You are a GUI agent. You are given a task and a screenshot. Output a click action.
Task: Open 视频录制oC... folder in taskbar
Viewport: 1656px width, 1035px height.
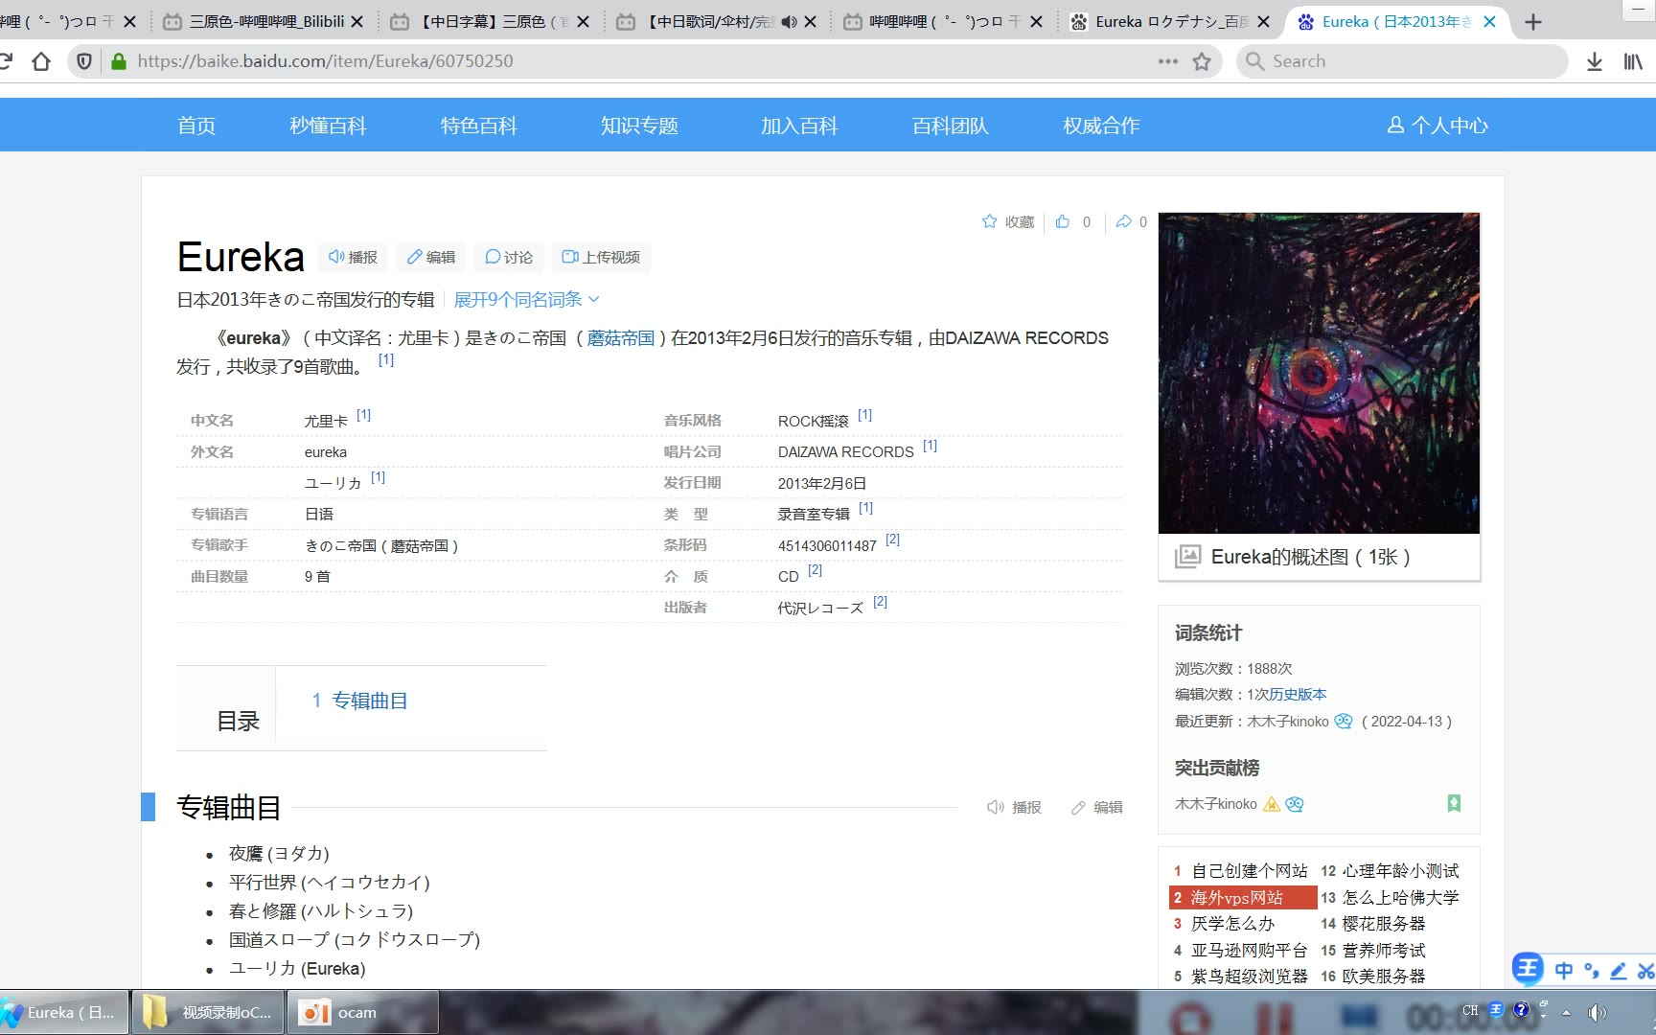(207, 1013)
